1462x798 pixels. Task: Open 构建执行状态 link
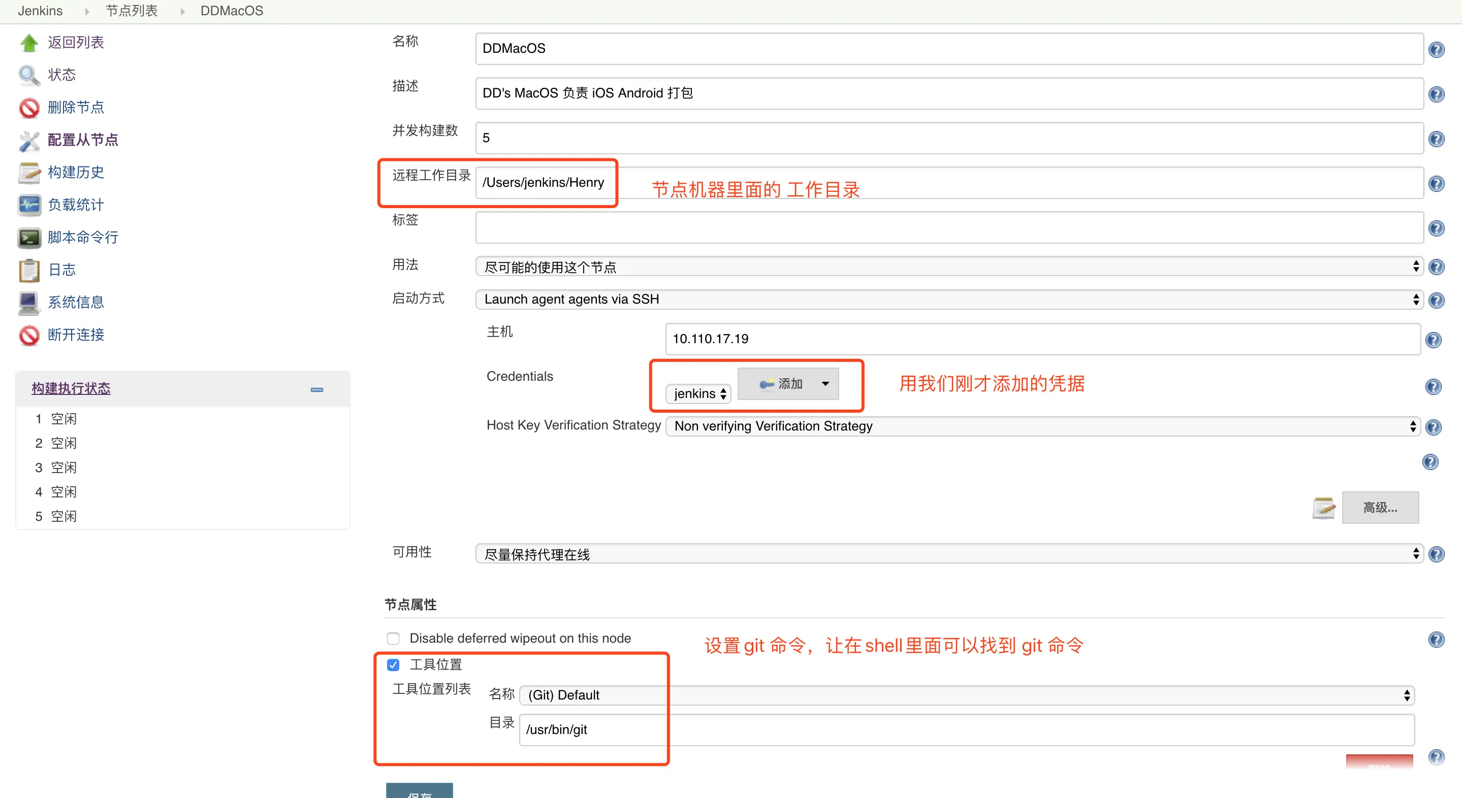(71, 388)
